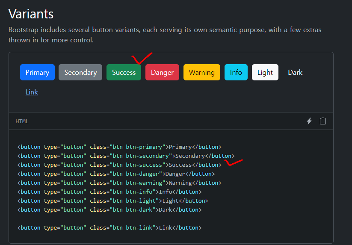
Task: Click the Dark button
Action: 295,72
